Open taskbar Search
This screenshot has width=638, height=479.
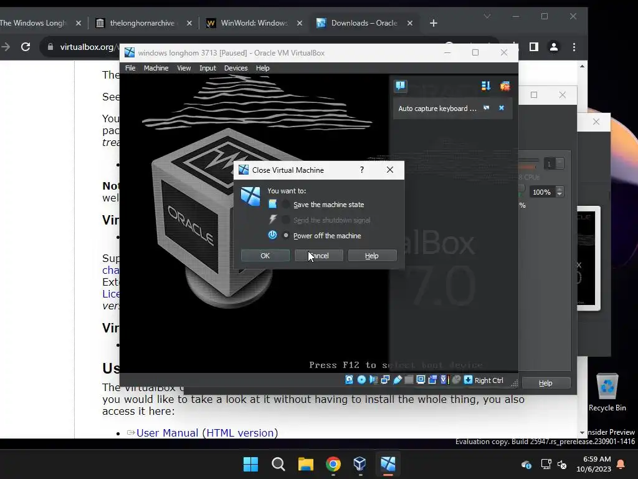click(279, 464)
